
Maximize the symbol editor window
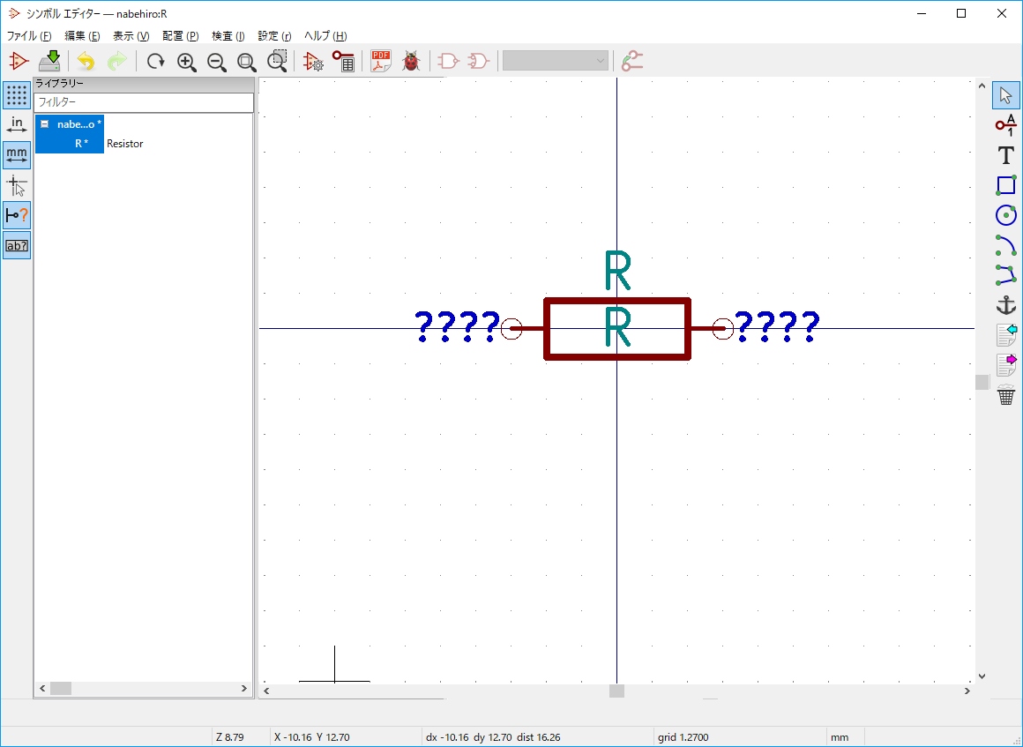(961, 13)
